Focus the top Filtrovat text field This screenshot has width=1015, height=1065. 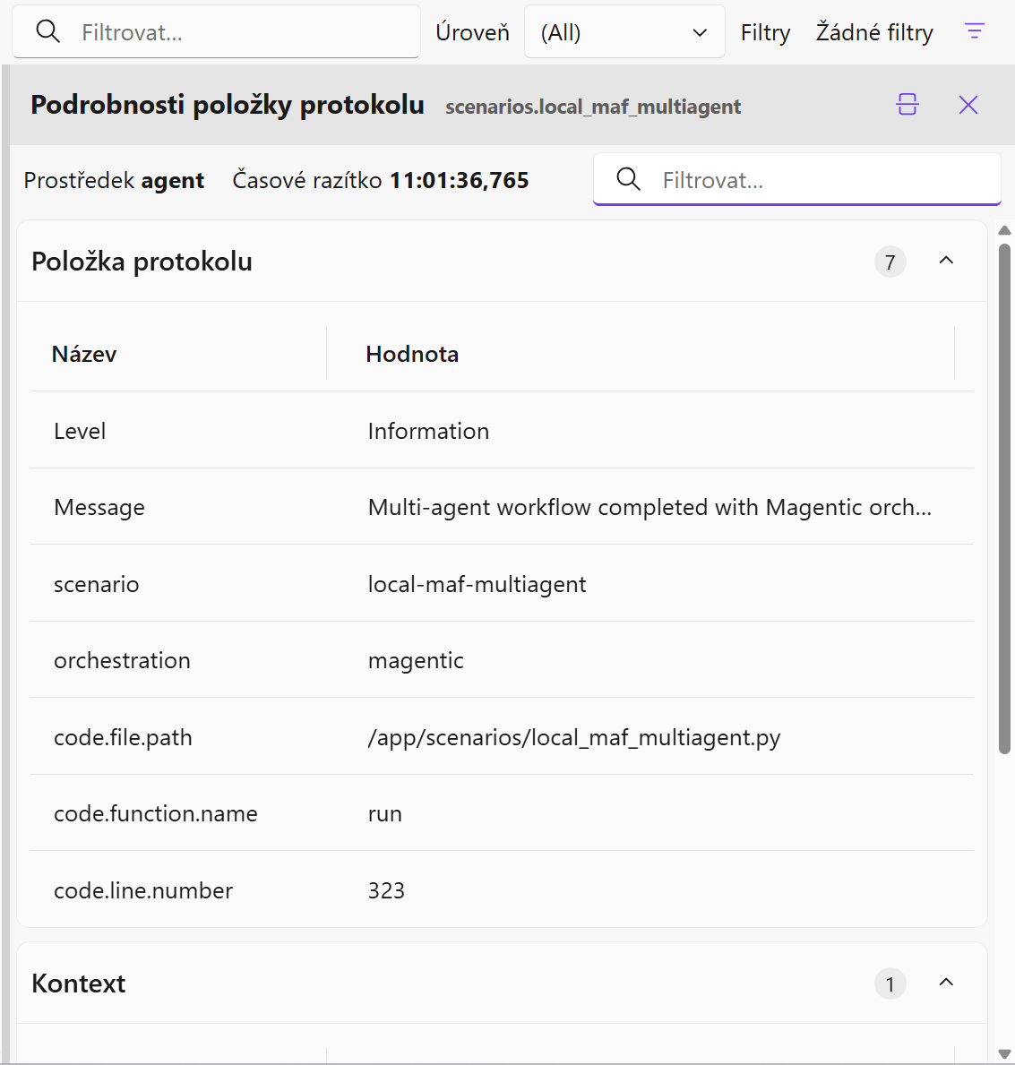pyautogui.click(x=242, y=33)
